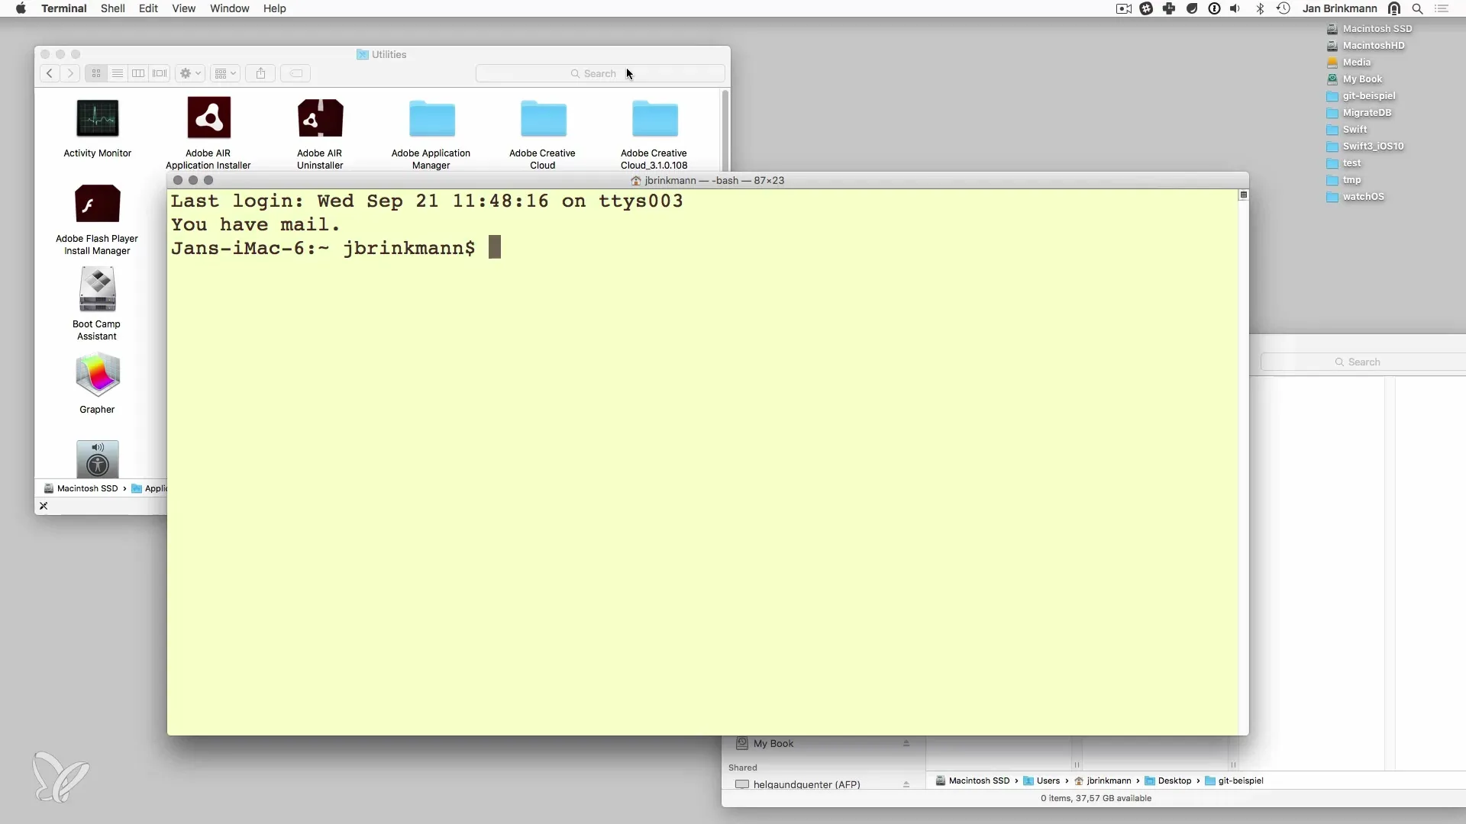
Task: Select the Adobe Creative Cloud folder
Action: pos(543,118)
